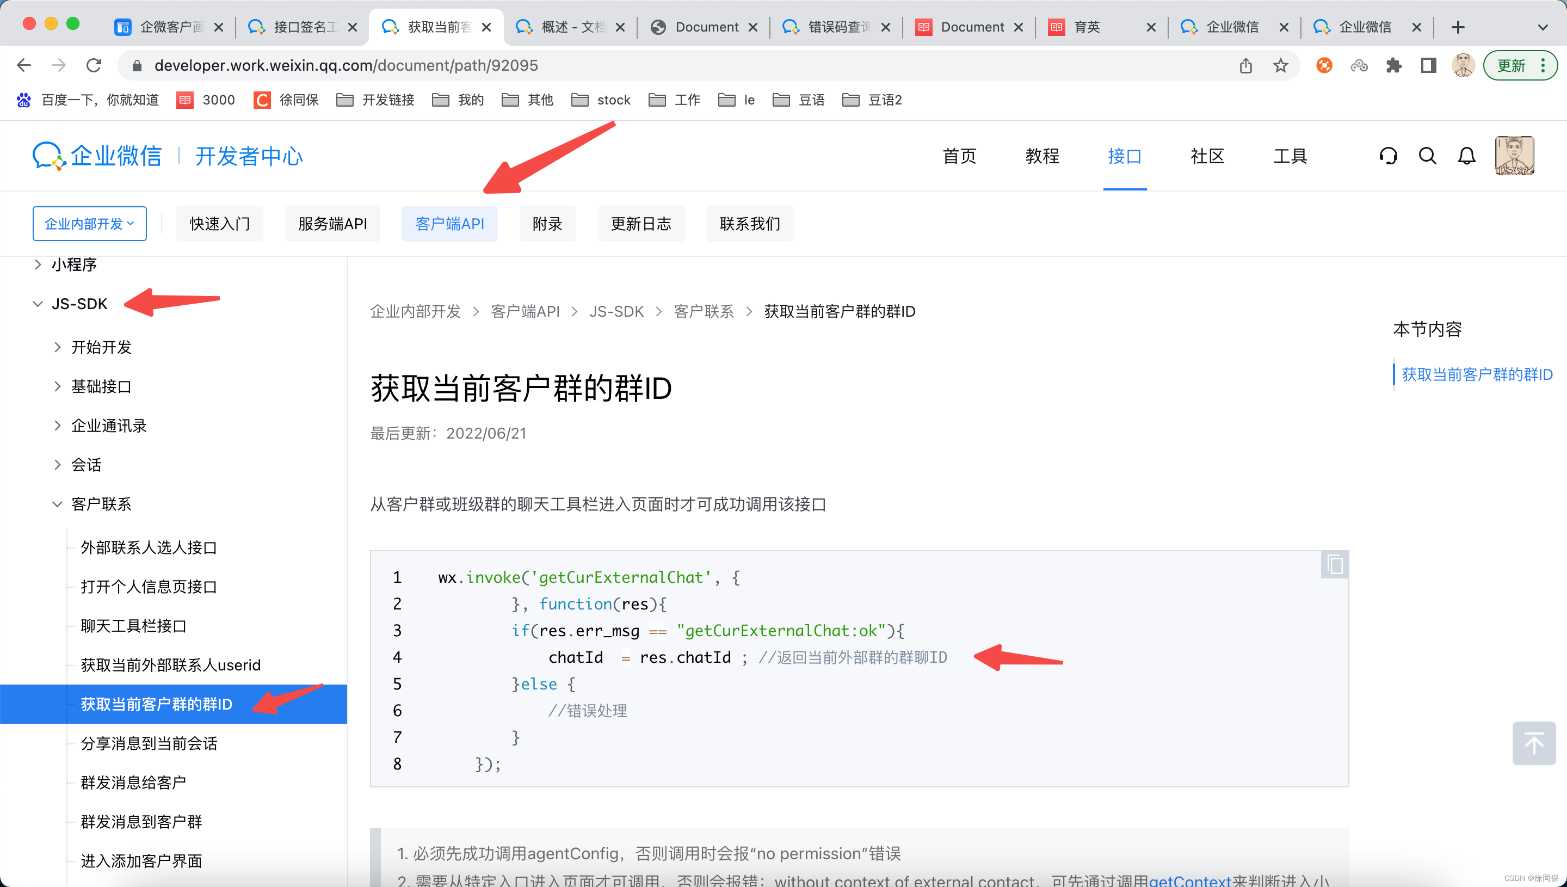Open the tab search chevron
Viewport: 1567px width, 887px height.
point(1543,27)
